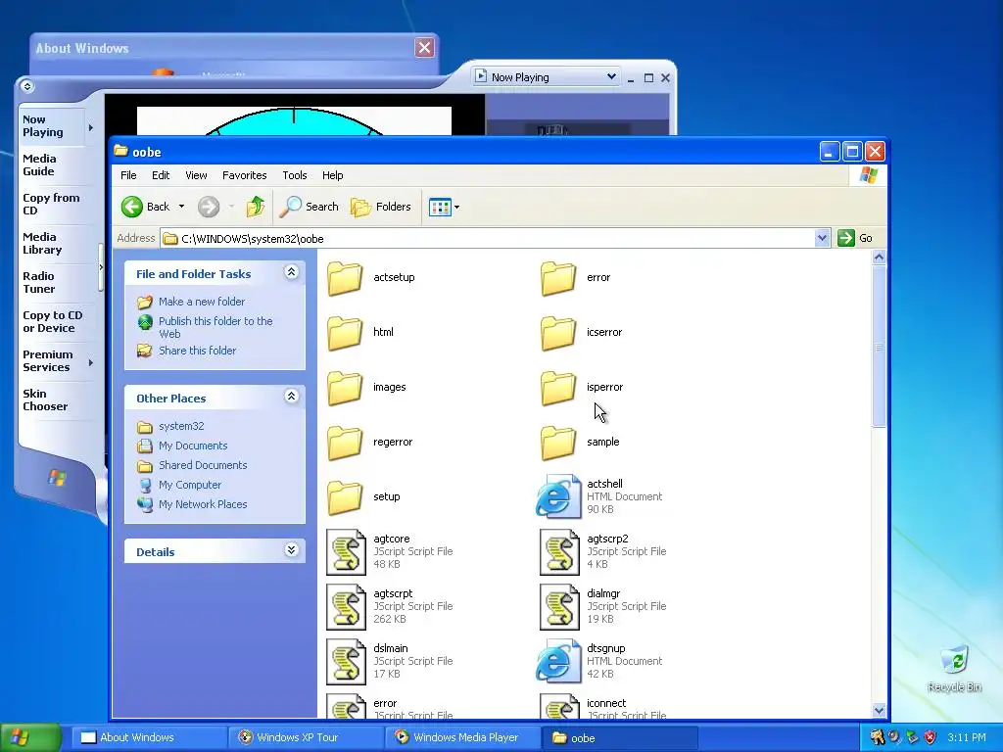Collapse the Other Places panel
The width and height of the screenshot is (1003, 752).
[x=291, y=397]
